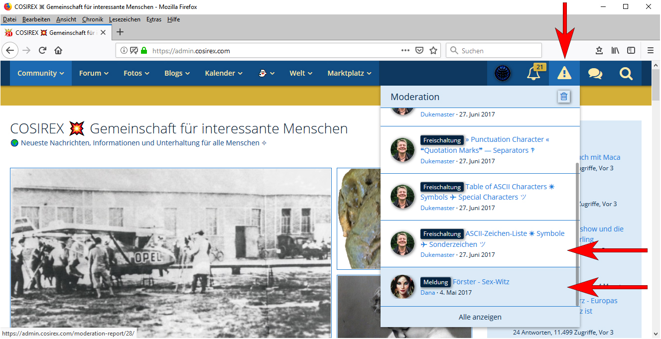Screen dimensions: 661x339
Task: Open Förster - Sex-Witz report
Action: (481, 282)
